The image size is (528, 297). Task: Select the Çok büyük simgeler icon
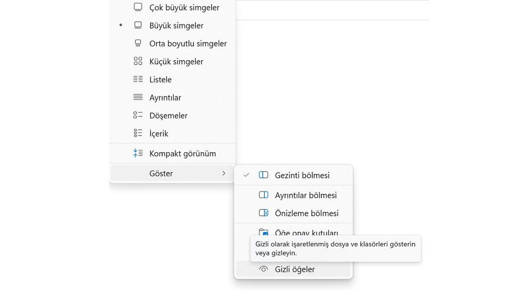138,7
